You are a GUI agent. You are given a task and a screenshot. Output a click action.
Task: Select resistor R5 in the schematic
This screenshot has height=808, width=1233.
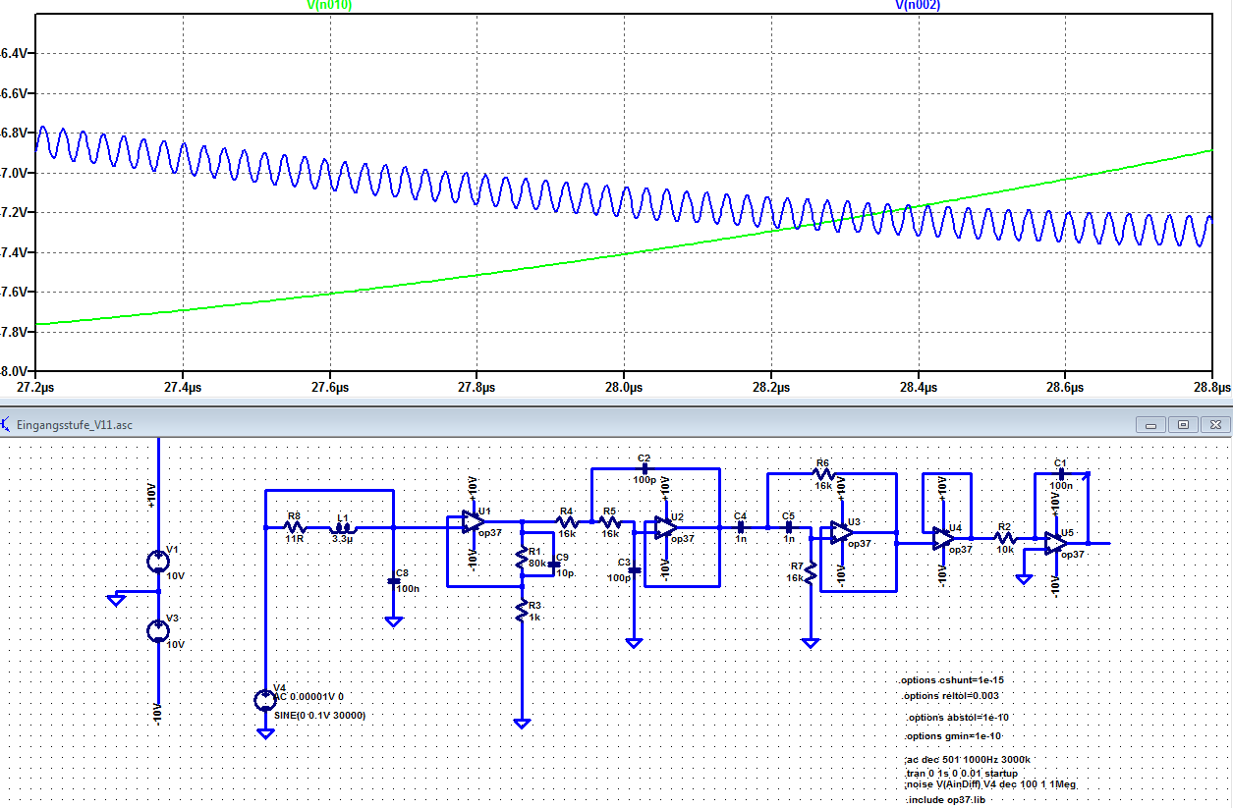(x=610, y=523)
